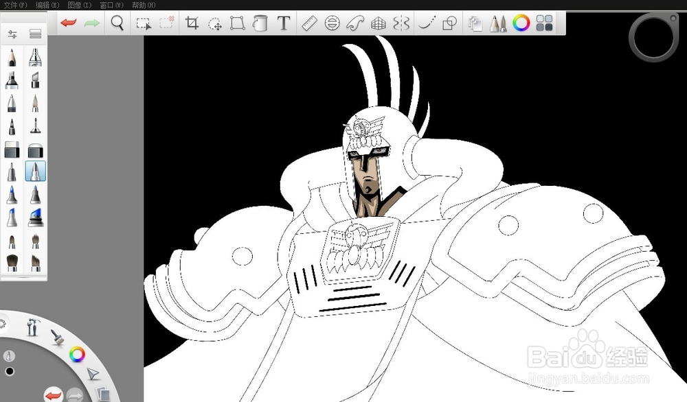Select the magic wand selection tool

(166, 23)
